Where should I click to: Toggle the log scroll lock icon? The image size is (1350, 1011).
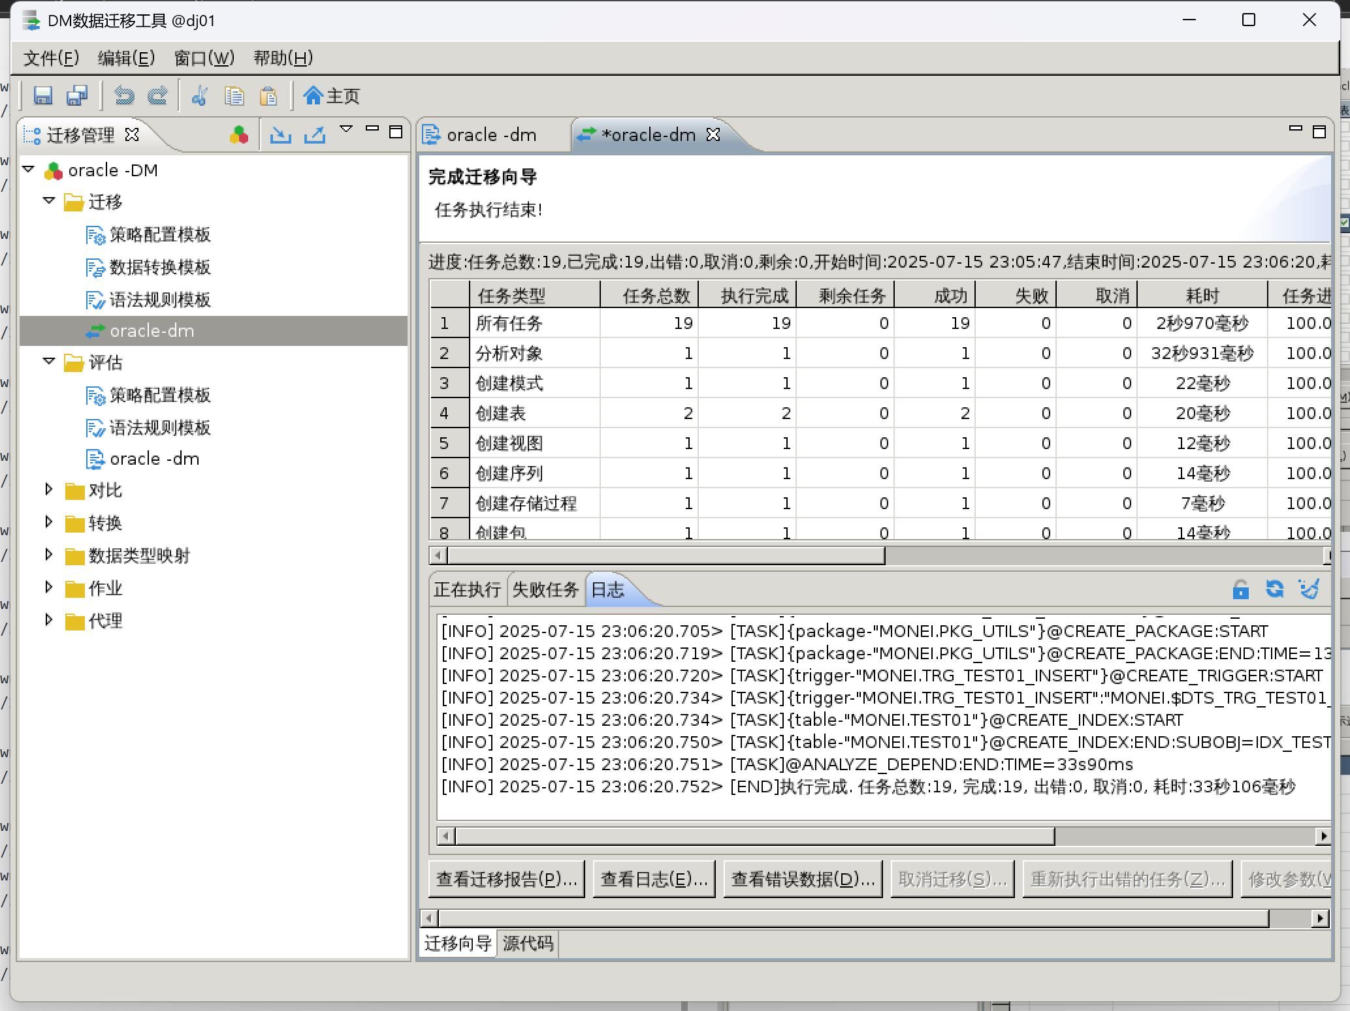click(1240, 589)
